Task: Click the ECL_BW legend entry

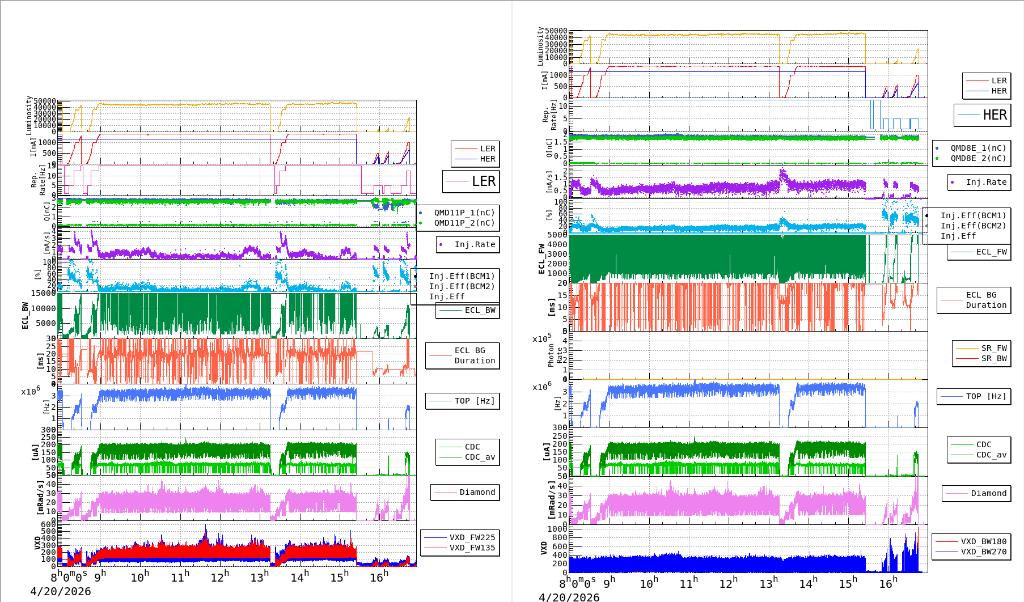Action: click(x=467, y=311)
